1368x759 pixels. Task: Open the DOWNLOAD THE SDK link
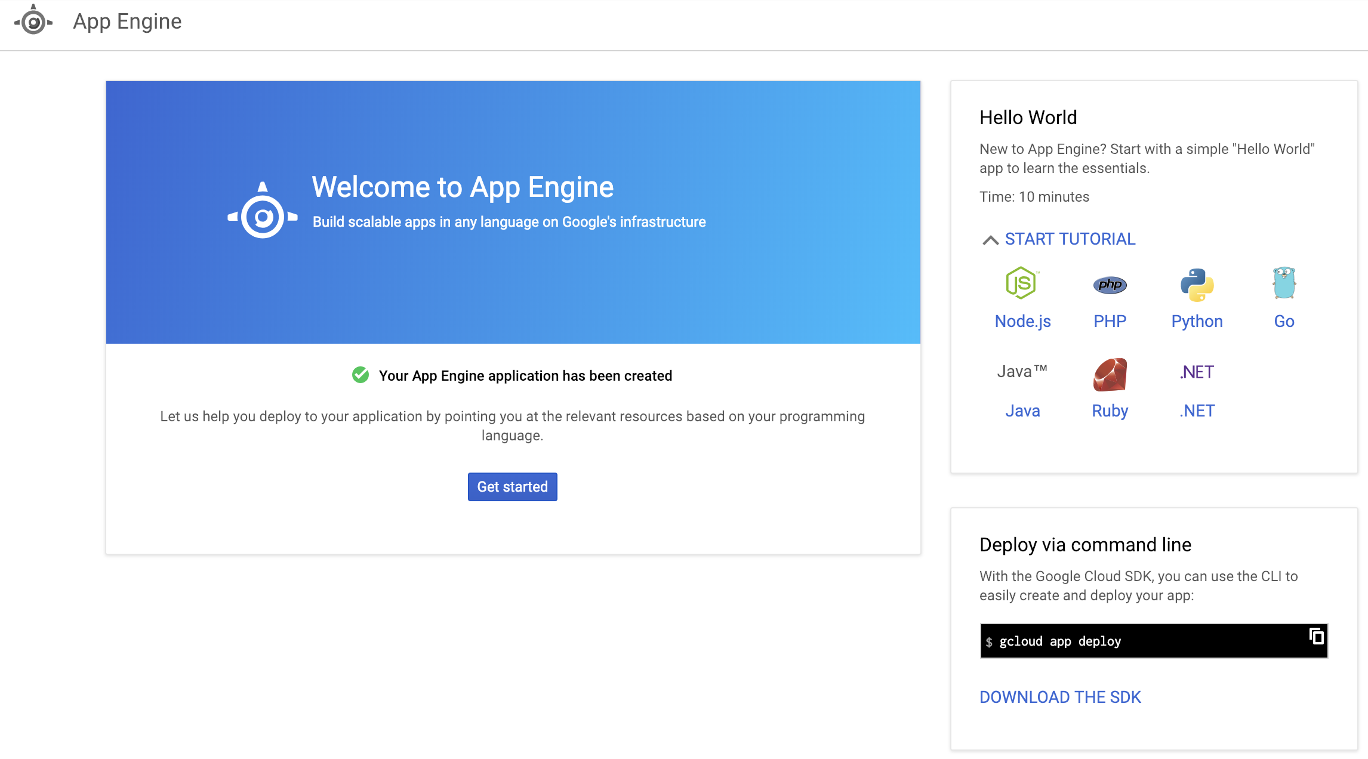[1060, 697]
